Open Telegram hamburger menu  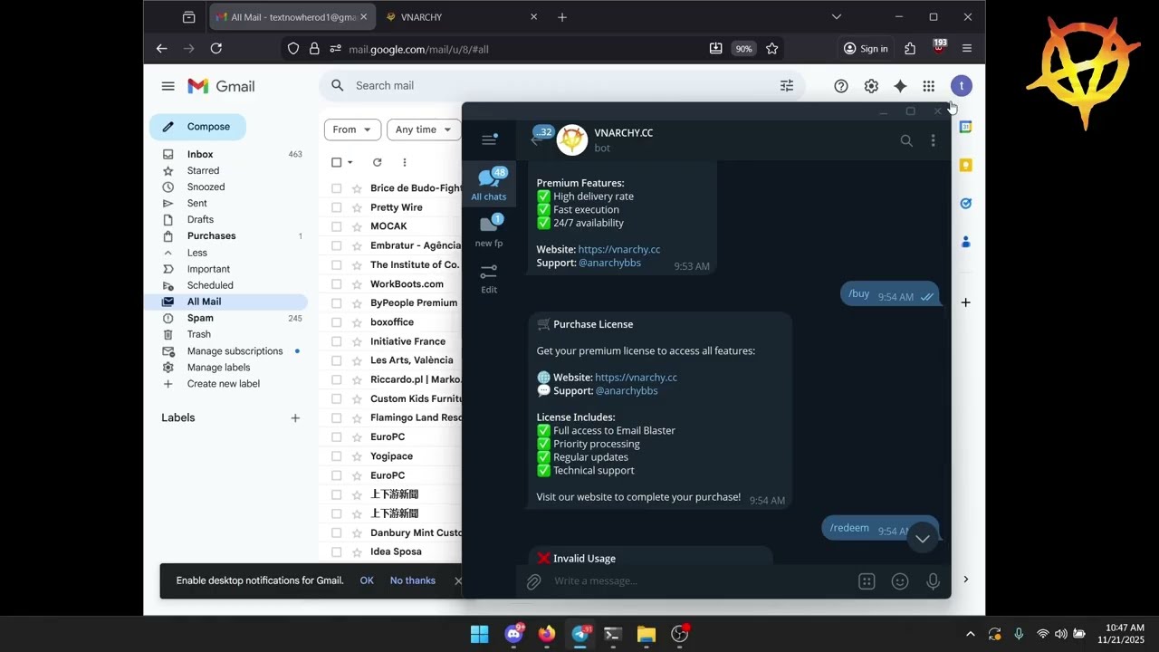[489, 139]
